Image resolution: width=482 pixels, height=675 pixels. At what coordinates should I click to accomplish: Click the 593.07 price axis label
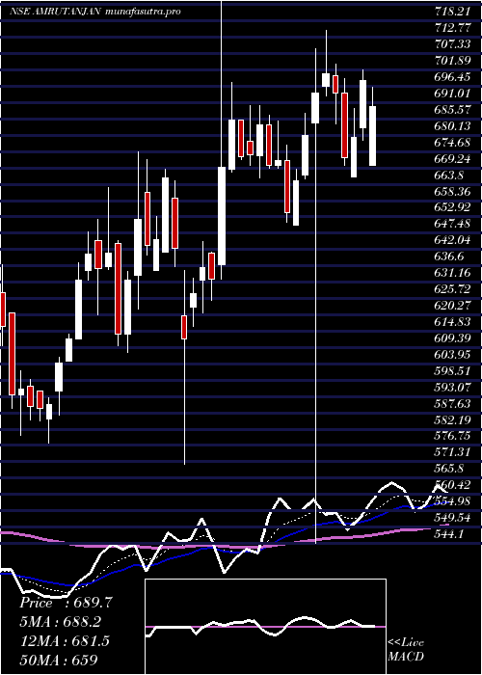coord(453,387)
